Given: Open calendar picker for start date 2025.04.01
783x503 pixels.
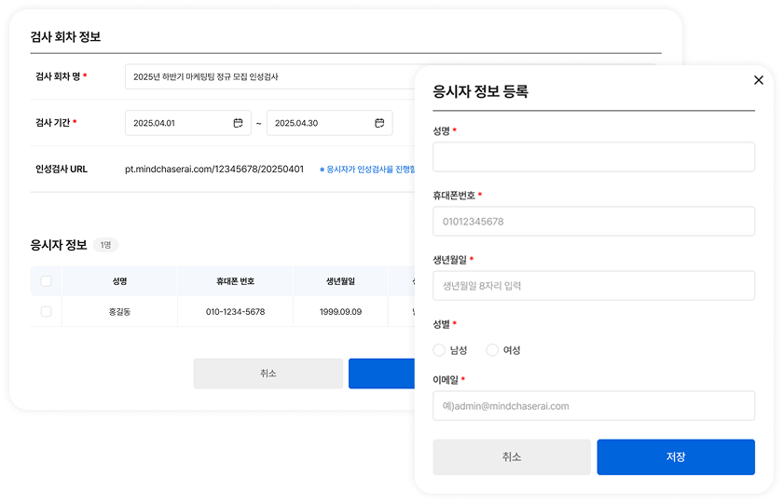Looking at the screenshot, I should coord(239,123).
